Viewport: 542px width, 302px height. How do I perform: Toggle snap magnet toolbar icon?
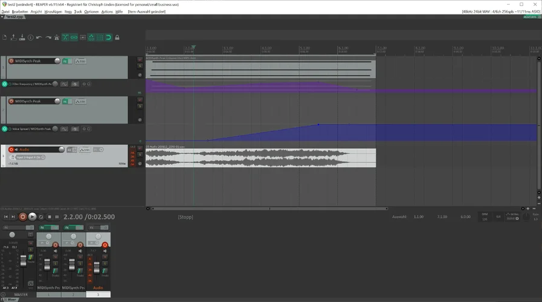pos(109,37)
